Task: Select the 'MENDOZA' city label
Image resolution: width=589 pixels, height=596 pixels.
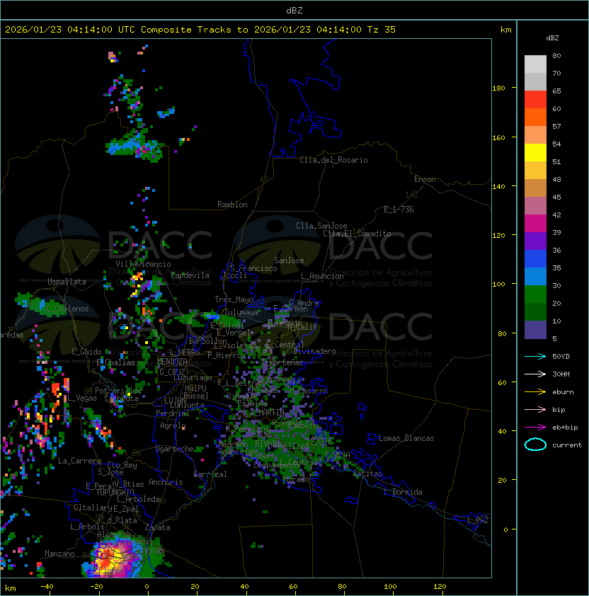Action: [172, 362]
